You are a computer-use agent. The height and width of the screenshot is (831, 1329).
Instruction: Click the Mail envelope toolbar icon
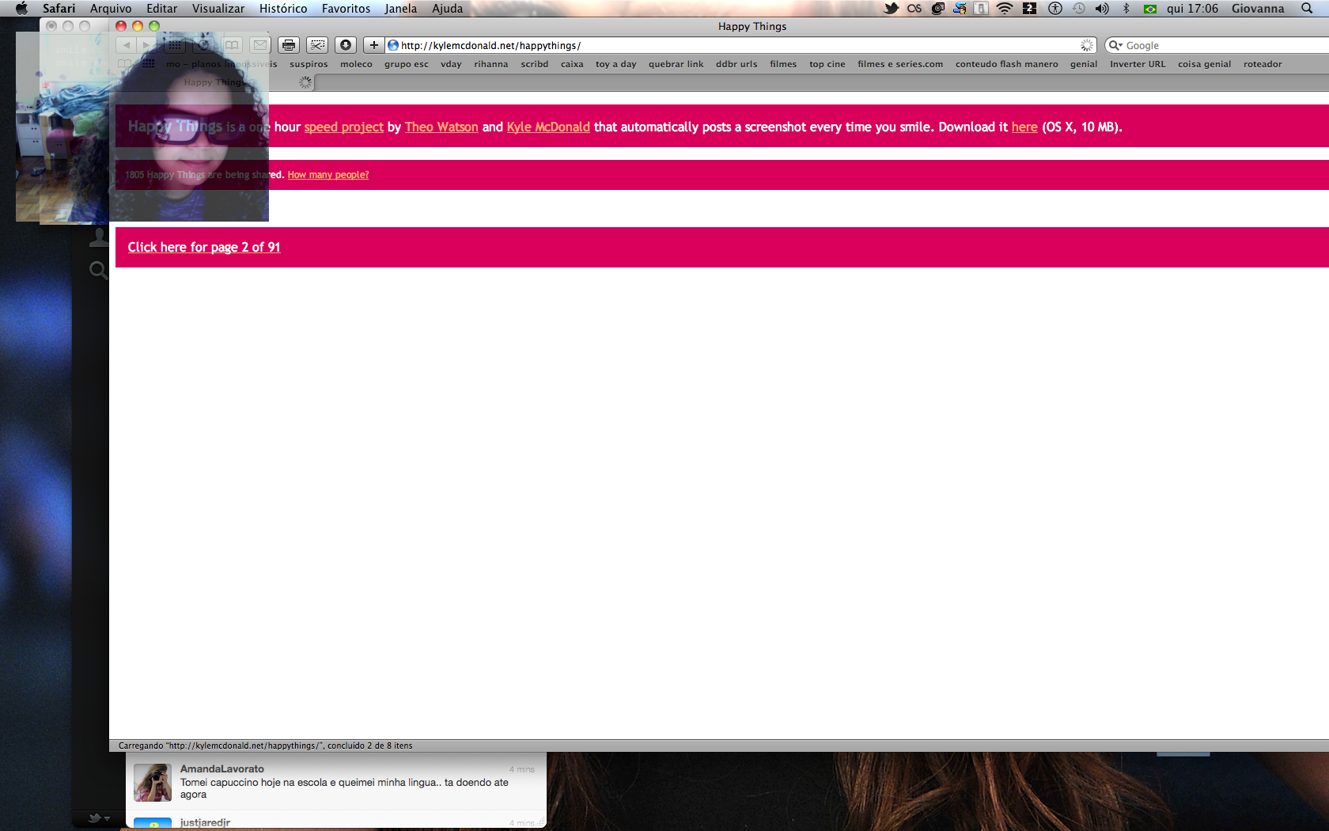point(260,45)
